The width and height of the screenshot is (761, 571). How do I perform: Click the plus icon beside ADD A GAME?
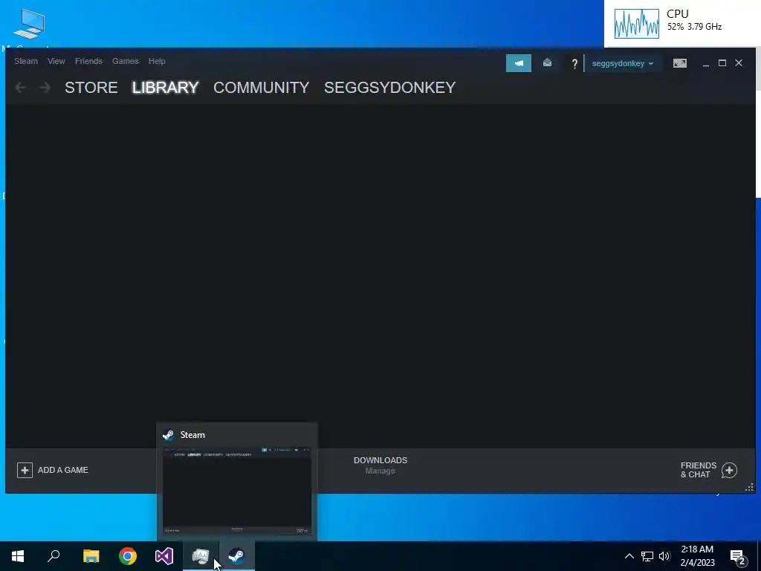25,470
